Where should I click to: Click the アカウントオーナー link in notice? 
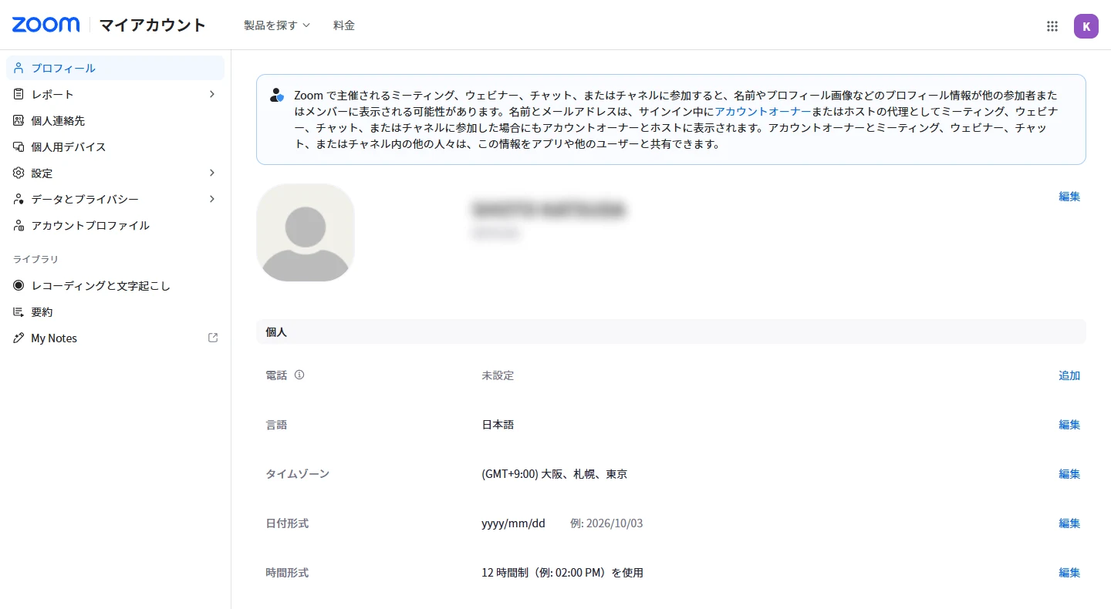[x=763, y=112]
